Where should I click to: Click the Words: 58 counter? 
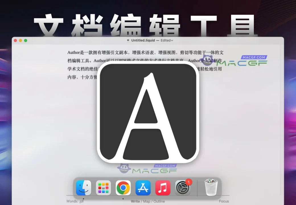click(74, 201)
